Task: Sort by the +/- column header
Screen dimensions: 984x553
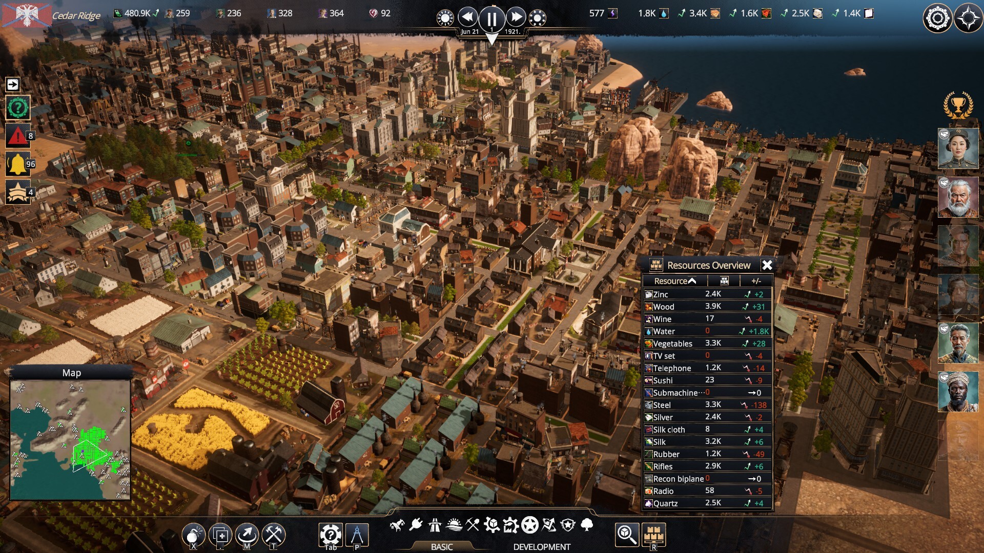Action: coord(756,281)
